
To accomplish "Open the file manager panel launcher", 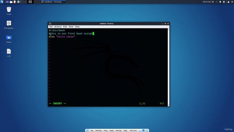I will pos(11,2).
